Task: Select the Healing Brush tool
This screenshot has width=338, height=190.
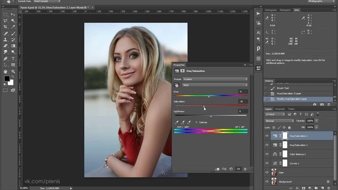Action: (x=5, y=33)
